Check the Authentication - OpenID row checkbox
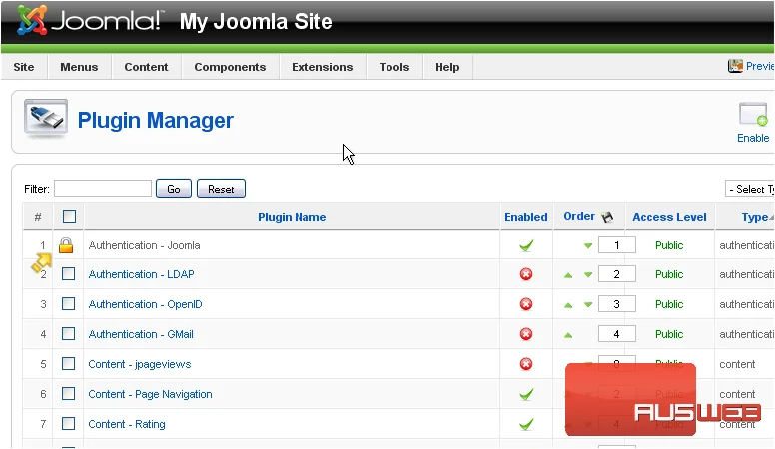The height and width of the screenshot is (449, 775). pos(68,303)
